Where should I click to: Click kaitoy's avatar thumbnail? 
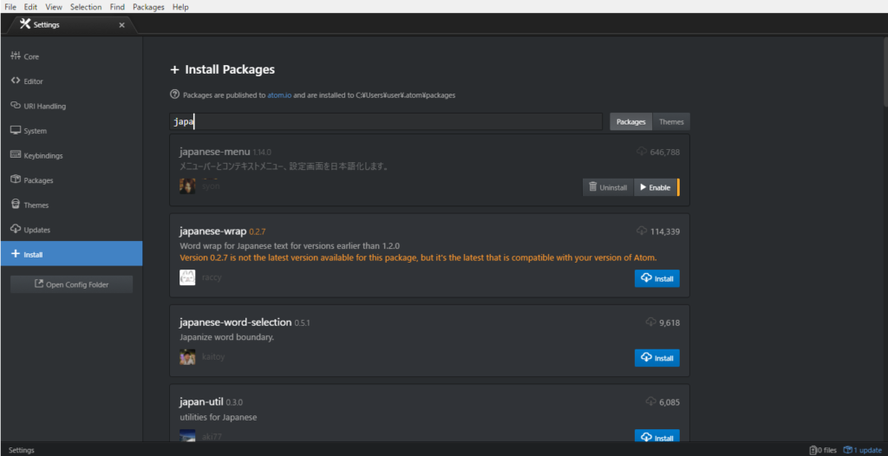pyautogui.click(x=187, y=357)
